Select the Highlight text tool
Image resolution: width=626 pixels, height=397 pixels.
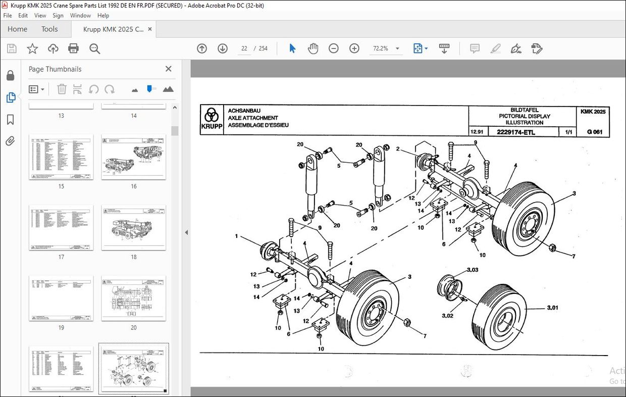pyautogui.click(x=495, y=48)
